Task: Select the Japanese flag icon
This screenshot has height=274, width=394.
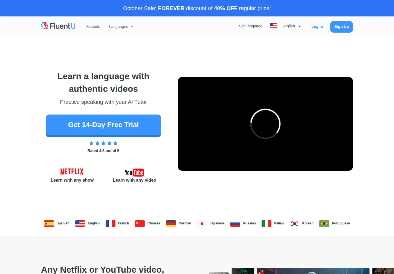Action: (x=202, y=224)
